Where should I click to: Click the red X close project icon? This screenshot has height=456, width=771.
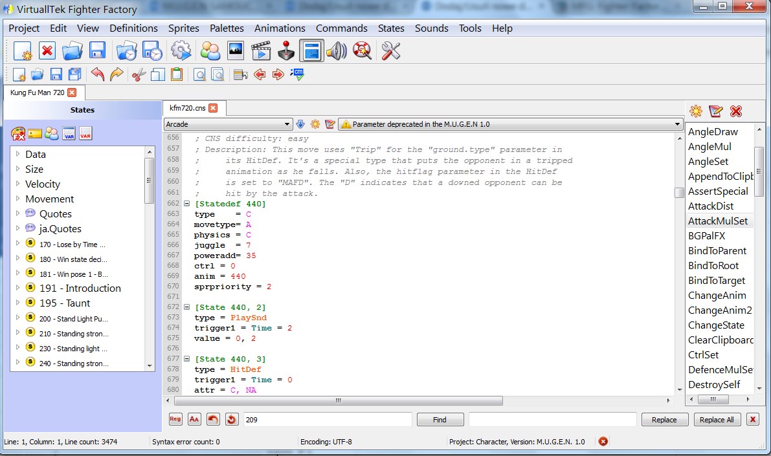[x=47, y=51]
